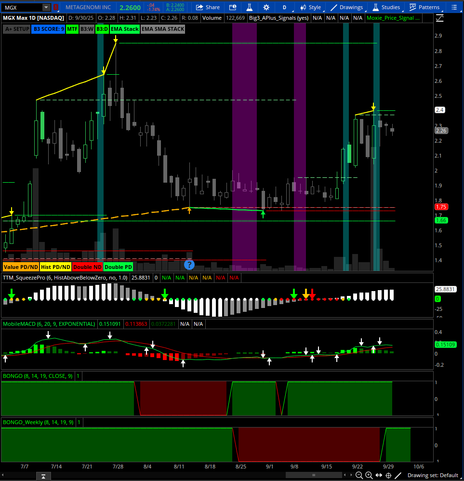Select the line drawing tool icon

[398, 475]
